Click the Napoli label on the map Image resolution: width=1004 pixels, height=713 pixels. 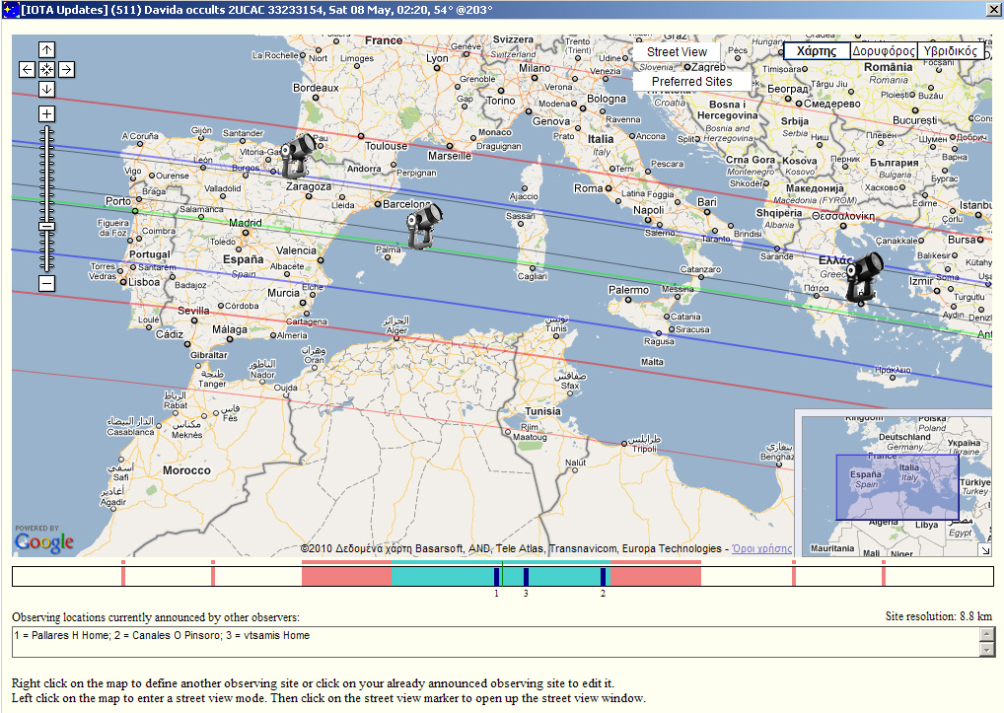point(648,210)
